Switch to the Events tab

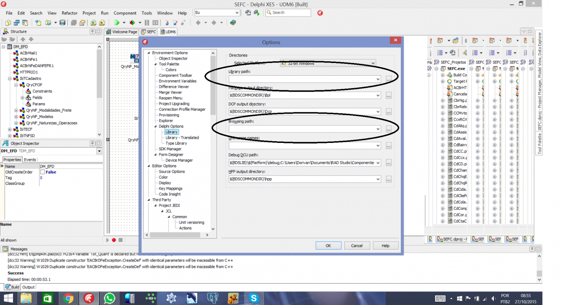pos(30,160)
